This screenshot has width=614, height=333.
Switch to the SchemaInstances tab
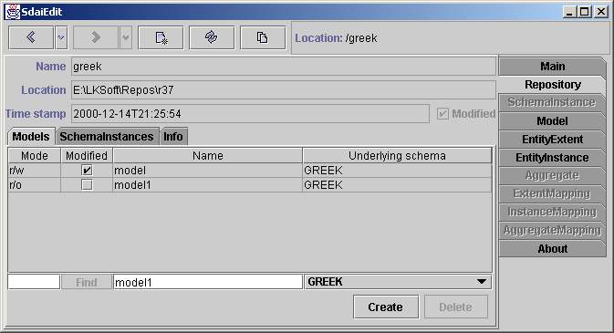click(x=107, y=136)
